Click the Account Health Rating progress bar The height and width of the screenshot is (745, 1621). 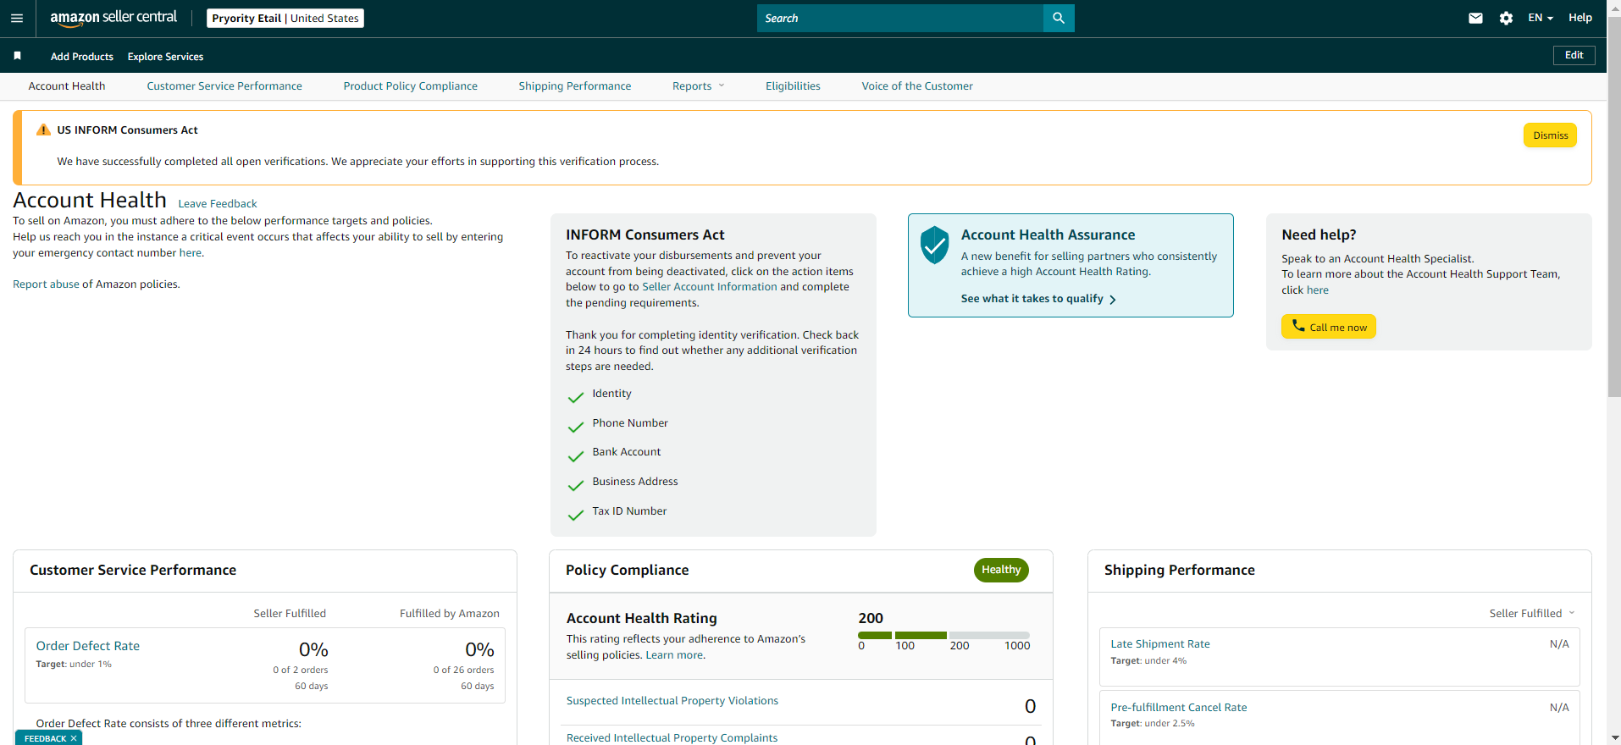point(943,635)
